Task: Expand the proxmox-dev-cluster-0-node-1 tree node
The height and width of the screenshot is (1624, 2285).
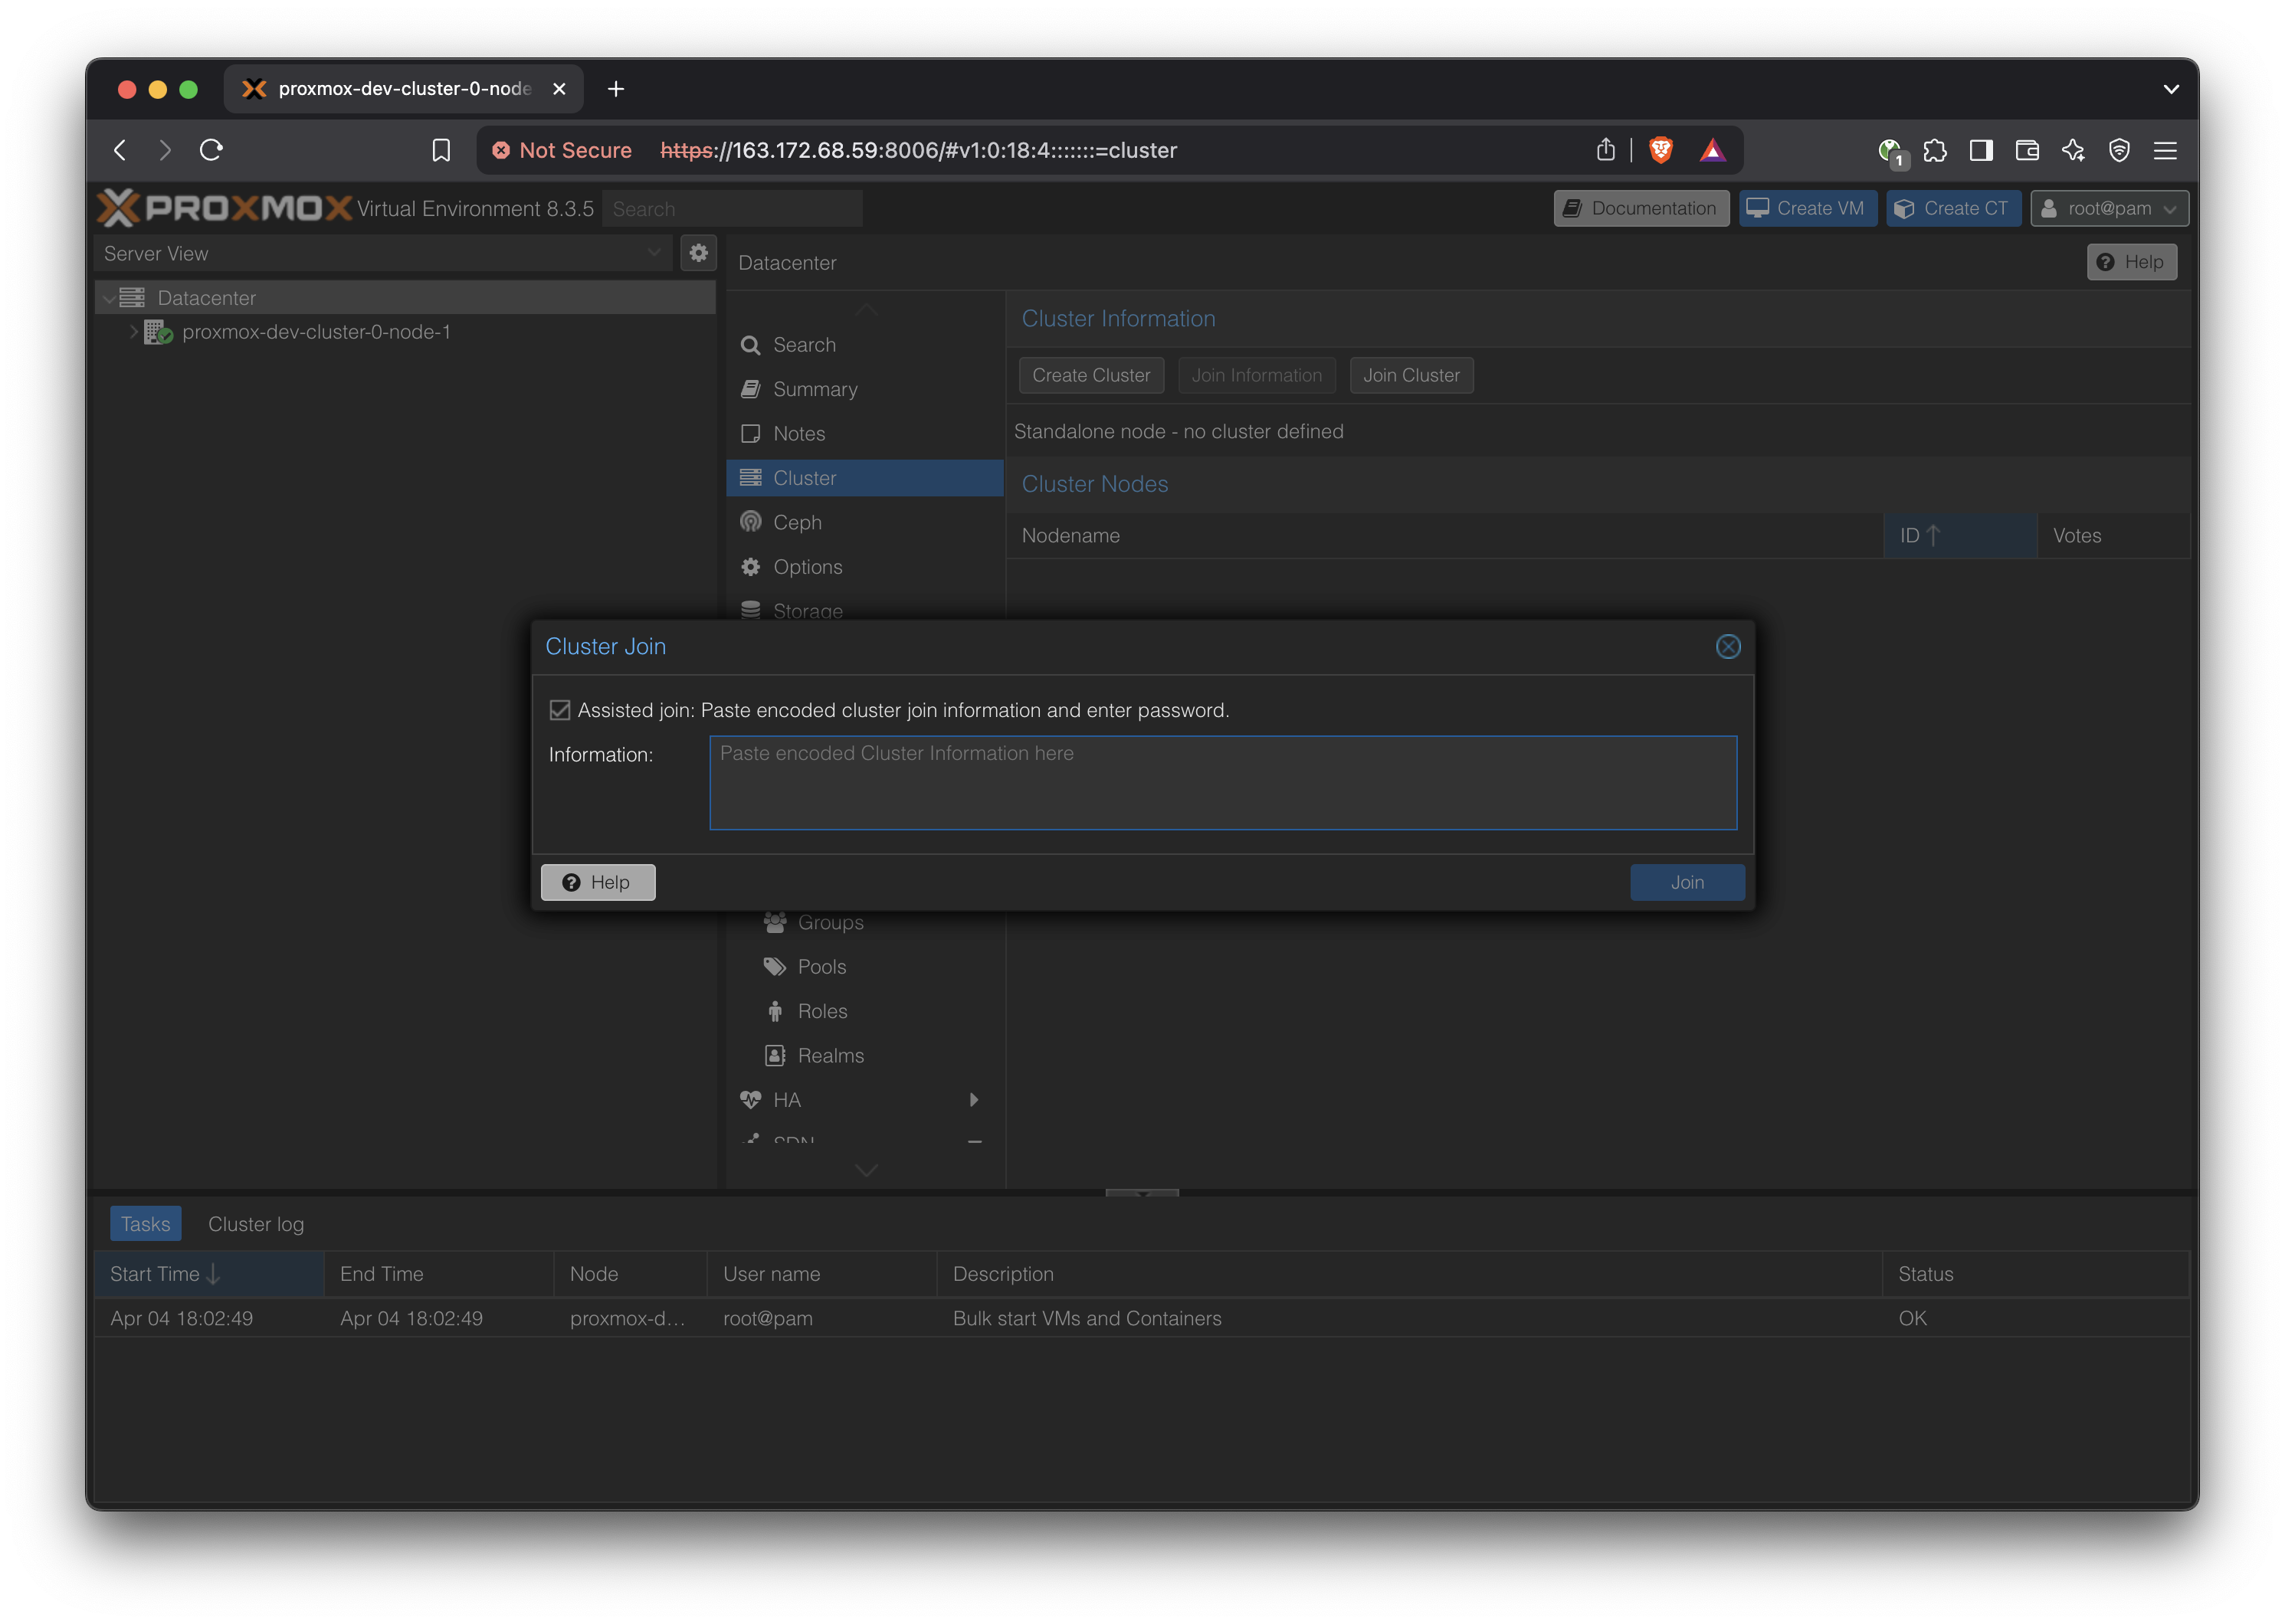Action: [x=133, y=332]
